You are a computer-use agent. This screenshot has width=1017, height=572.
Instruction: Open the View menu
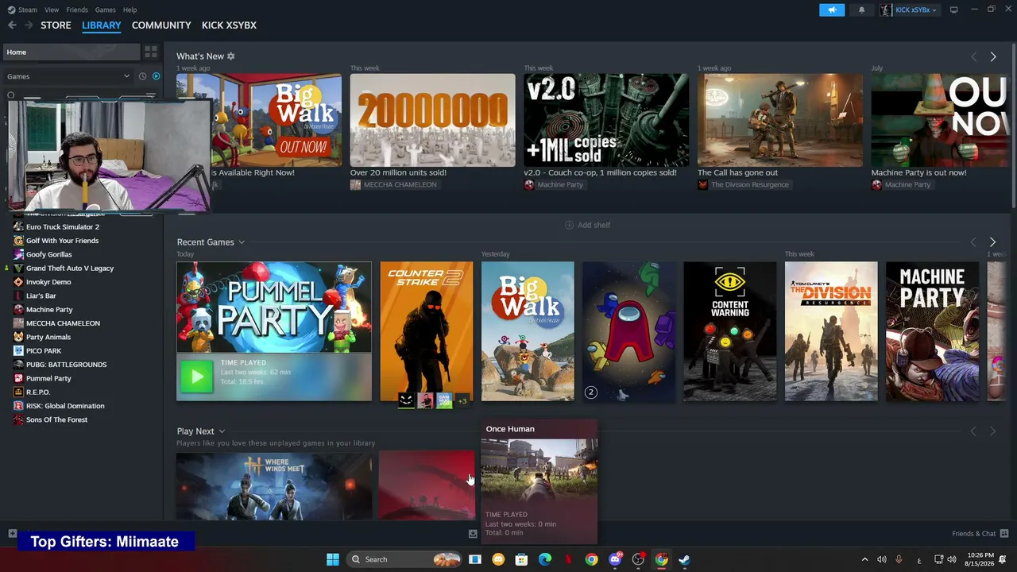(x=52, y=10)
